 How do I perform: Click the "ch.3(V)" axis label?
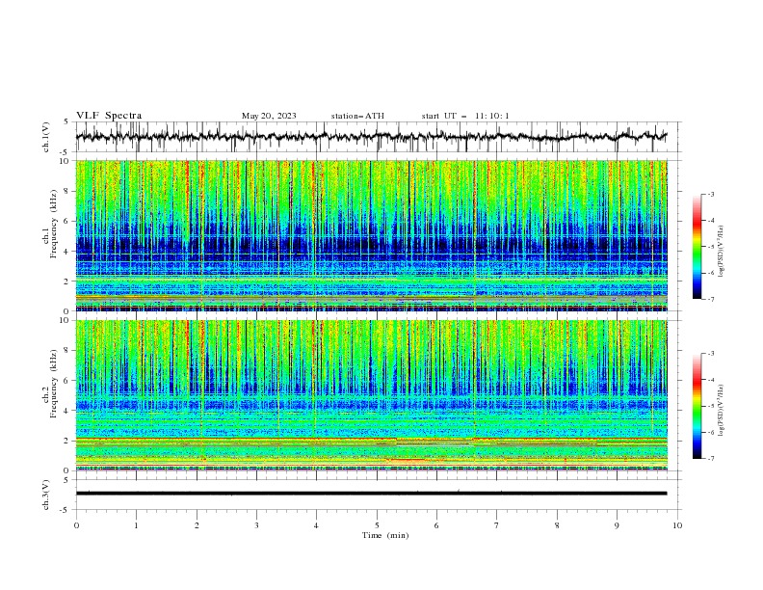coord(46,496)
